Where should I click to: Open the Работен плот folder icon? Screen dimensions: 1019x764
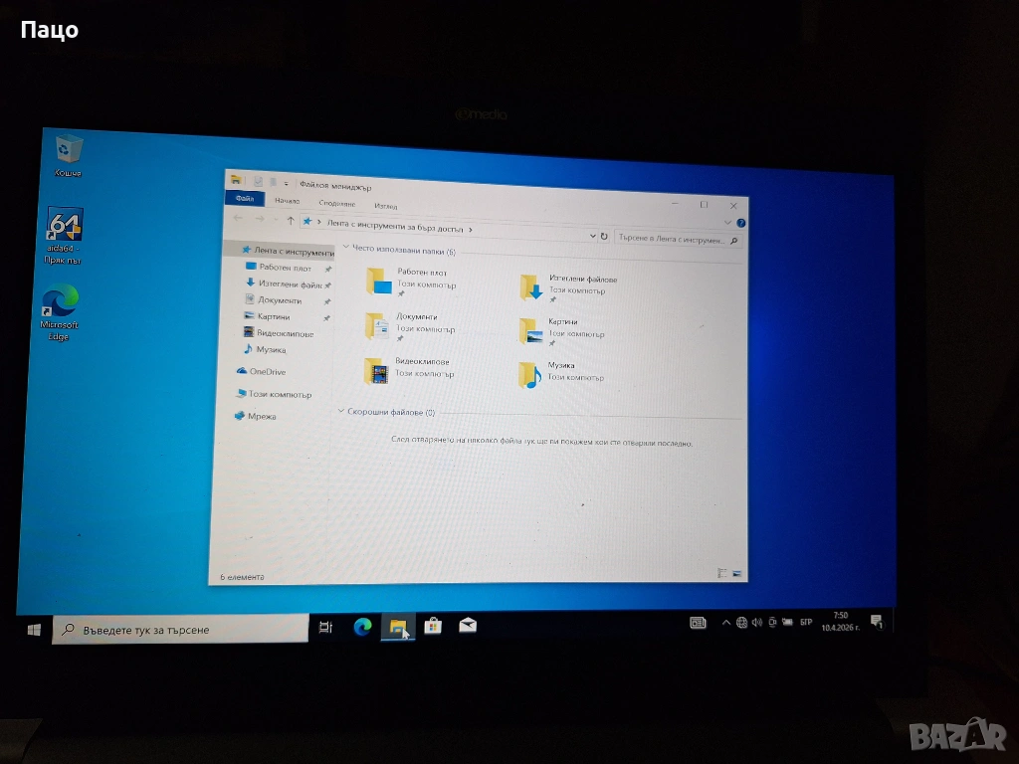[x=380, y=282]
